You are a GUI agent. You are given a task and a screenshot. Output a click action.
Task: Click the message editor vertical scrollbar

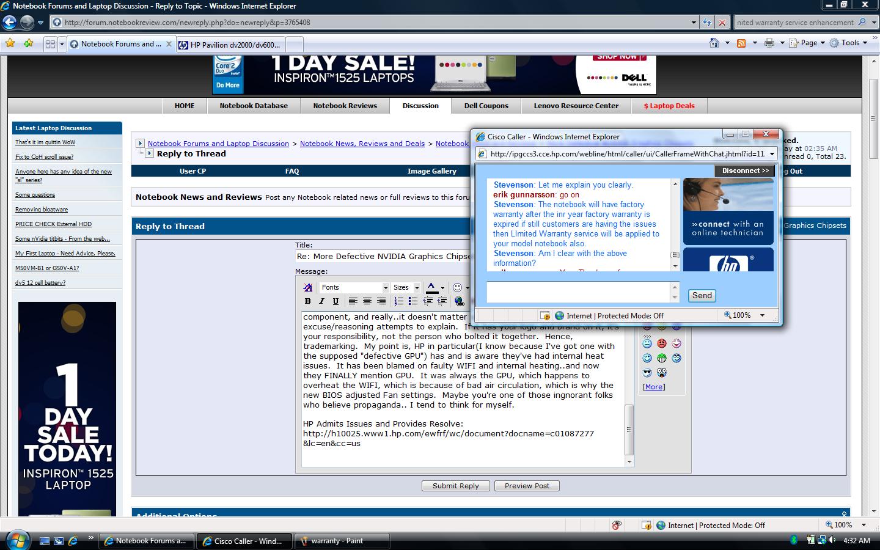(x=629, y=389)
